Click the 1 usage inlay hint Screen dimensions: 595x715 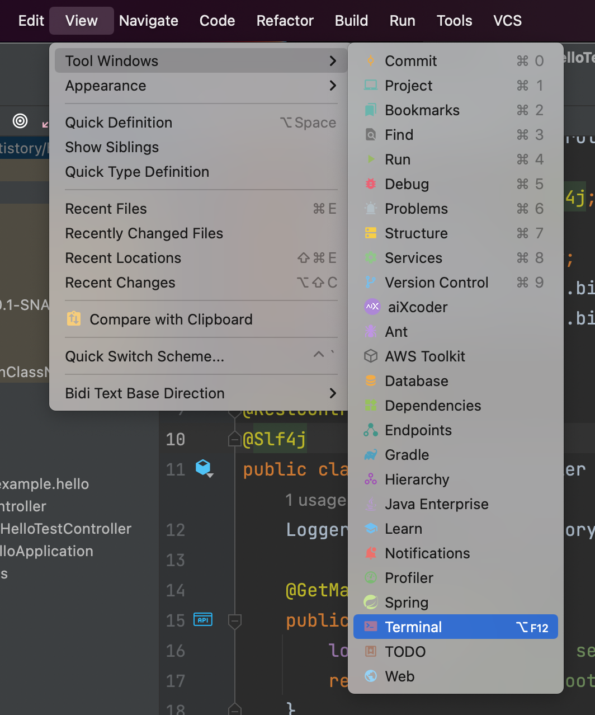tap(315, 500)
